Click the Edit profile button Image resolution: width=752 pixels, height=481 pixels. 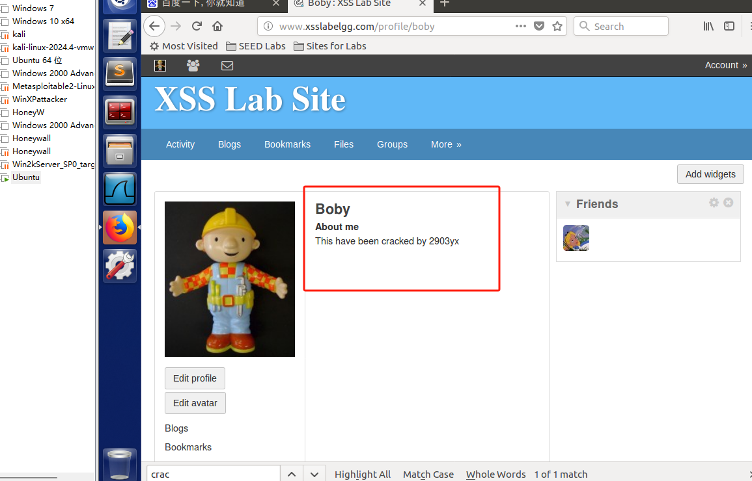pyautogui.click(x=195, y=378)
